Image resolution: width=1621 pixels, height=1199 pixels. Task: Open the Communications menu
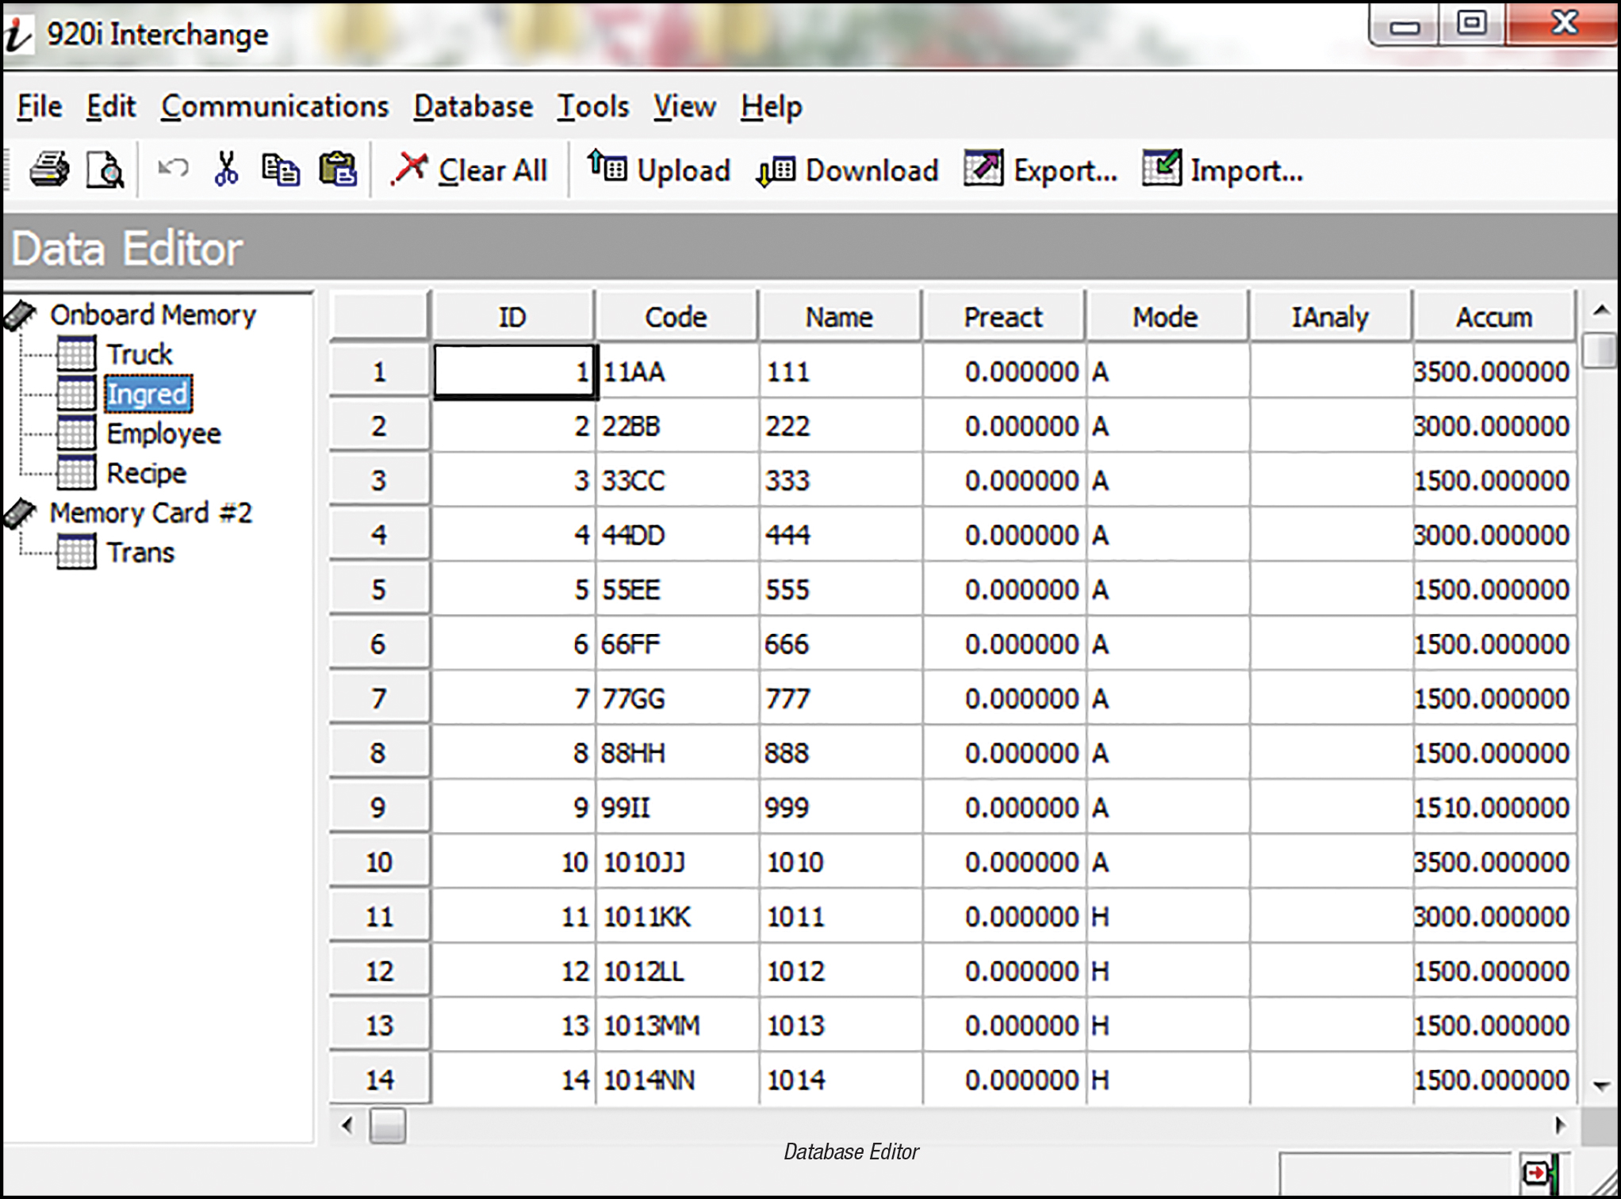[x=274, y=106]
